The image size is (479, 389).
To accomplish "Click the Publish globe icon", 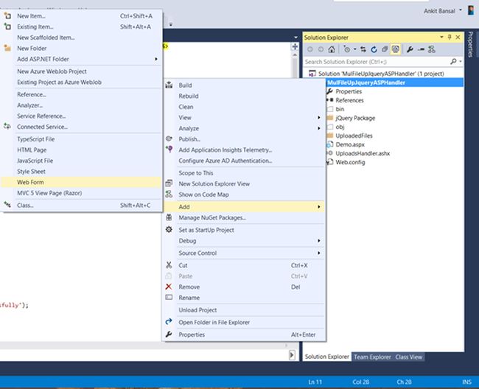I will pos(169,139).
